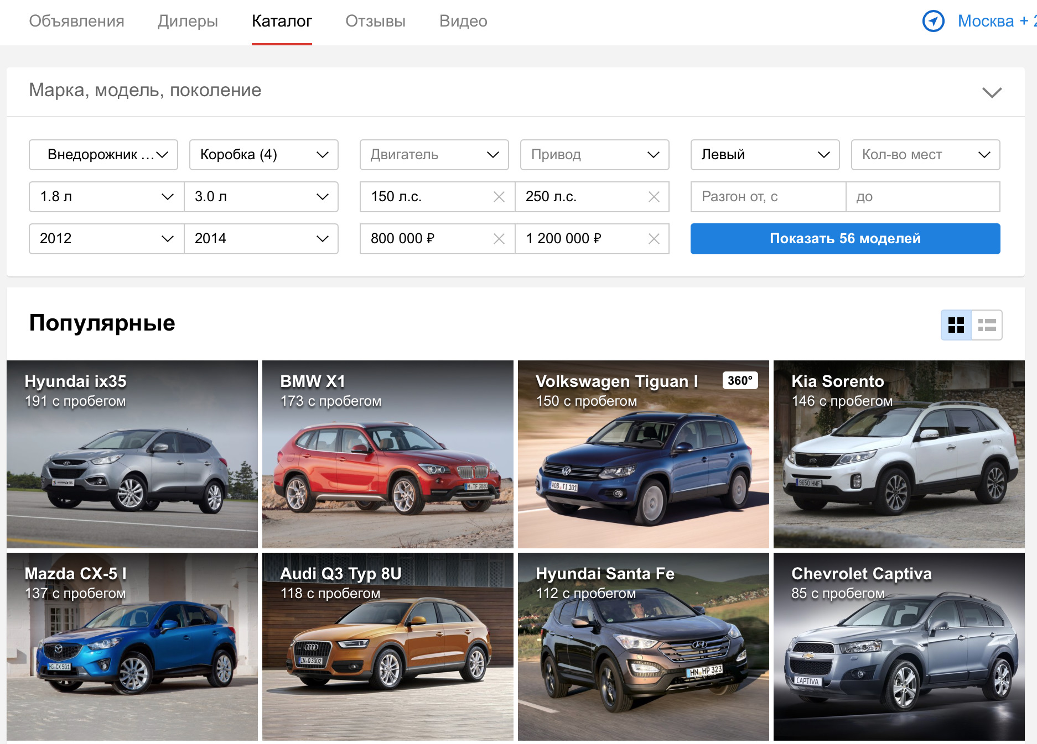Open the Коробка (4) dropdown
The width and height of the screenshot is (1037, 744).
pos(264,155)
